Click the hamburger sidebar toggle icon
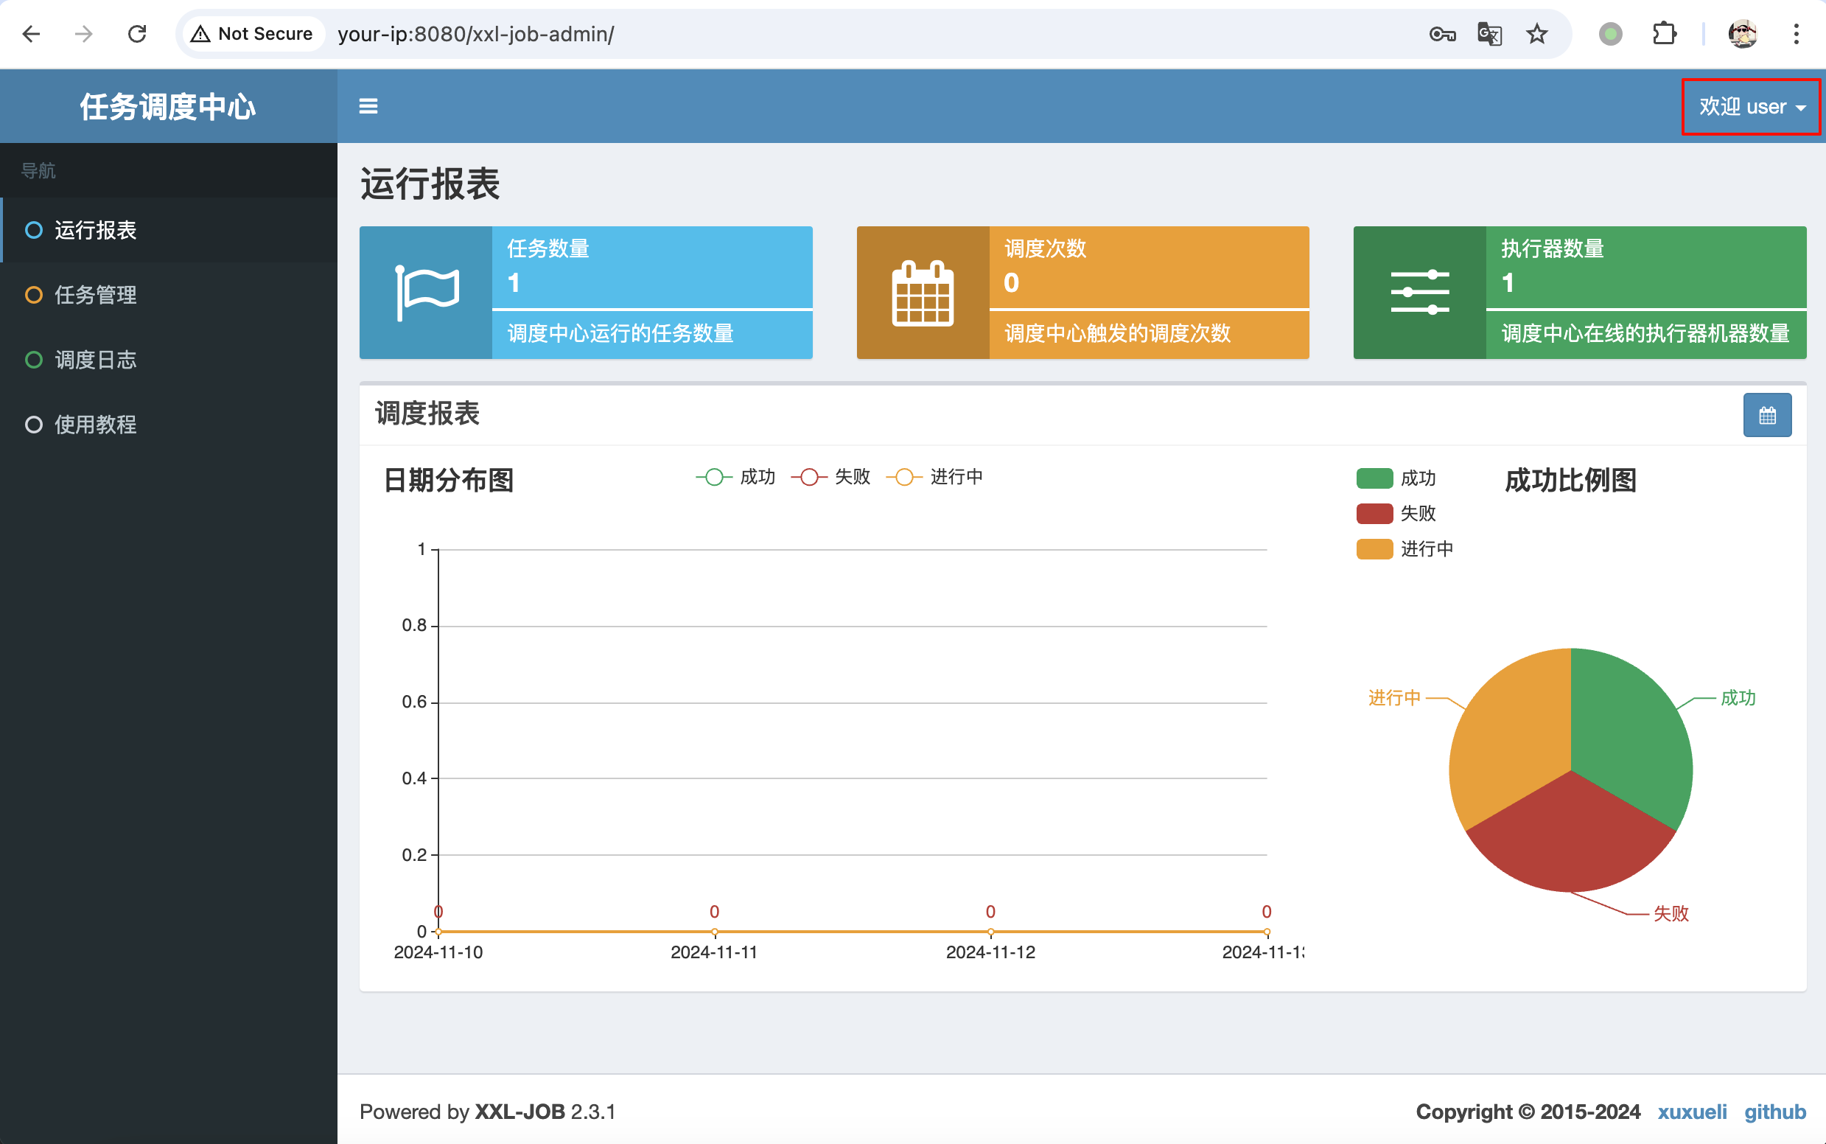Viewport: 1826px width, 1144px height. 368,106
